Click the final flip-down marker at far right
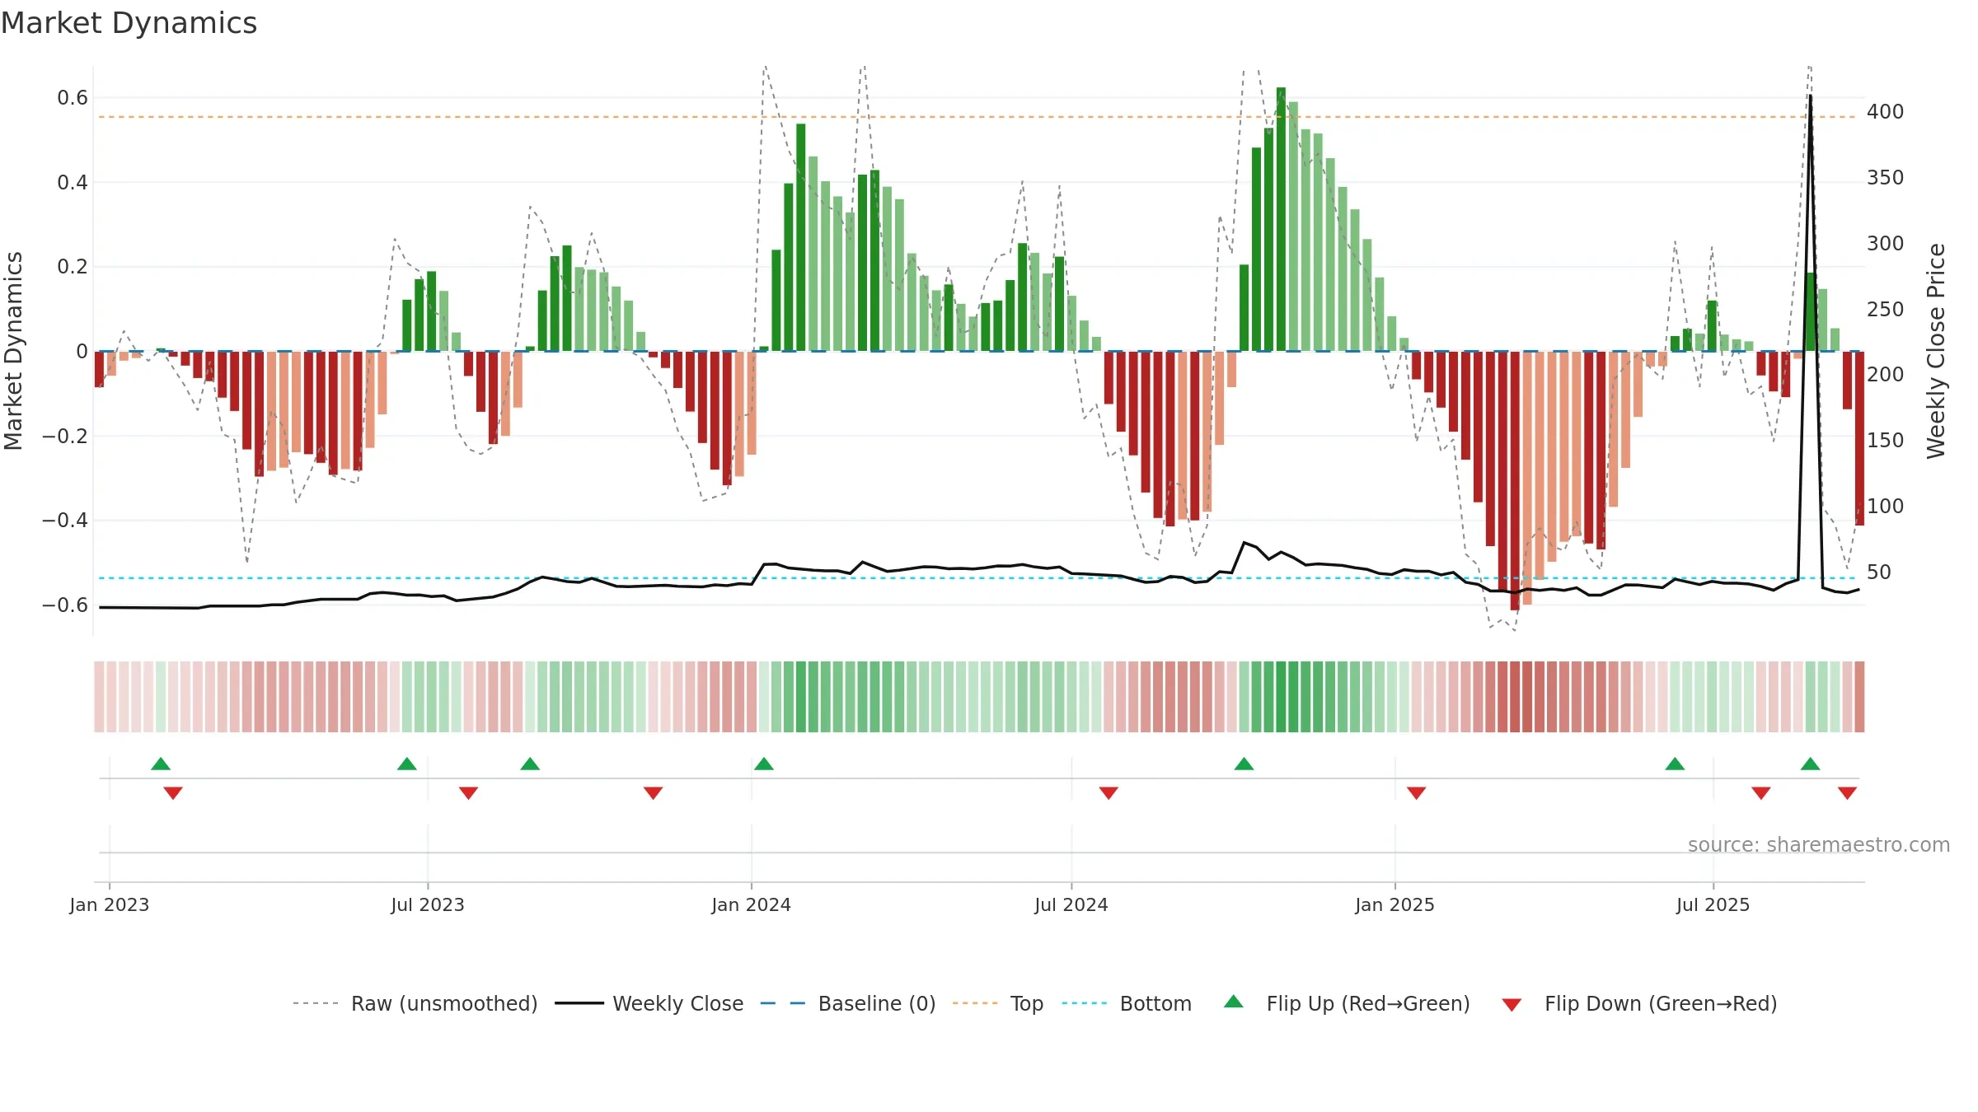 tap(1847, 793)
